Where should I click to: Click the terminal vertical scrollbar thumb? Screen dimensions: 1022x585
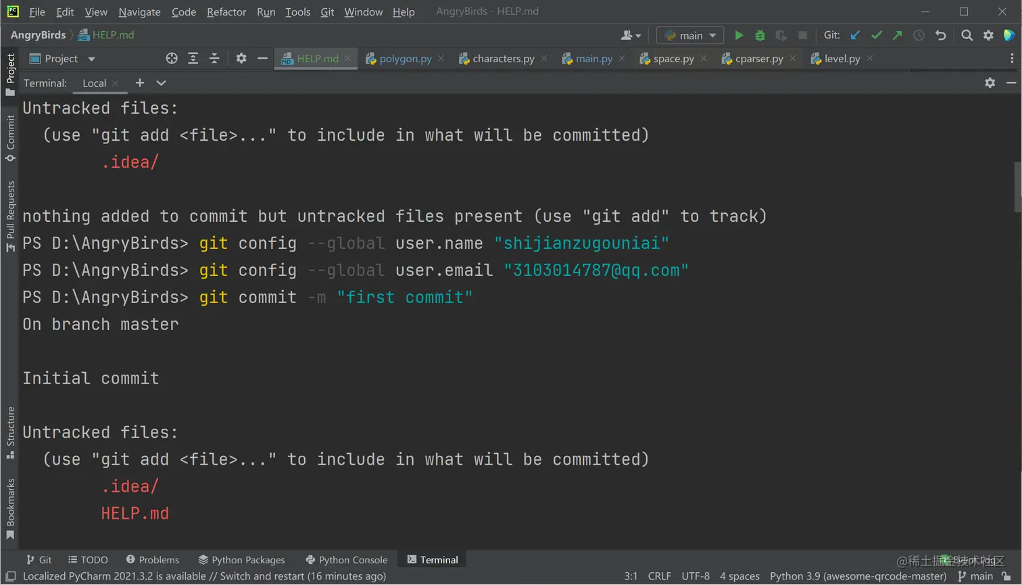(x=1018, y=187)
